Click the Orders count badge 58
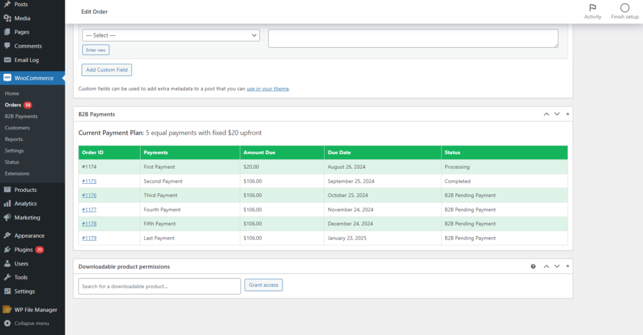Viewport: 643px width, 335px height. click(x=28, y=105)
